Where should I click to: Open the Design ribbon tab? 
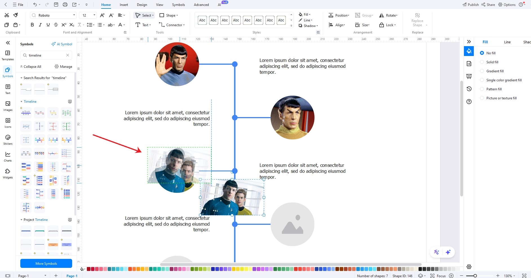tap(142, 5)
